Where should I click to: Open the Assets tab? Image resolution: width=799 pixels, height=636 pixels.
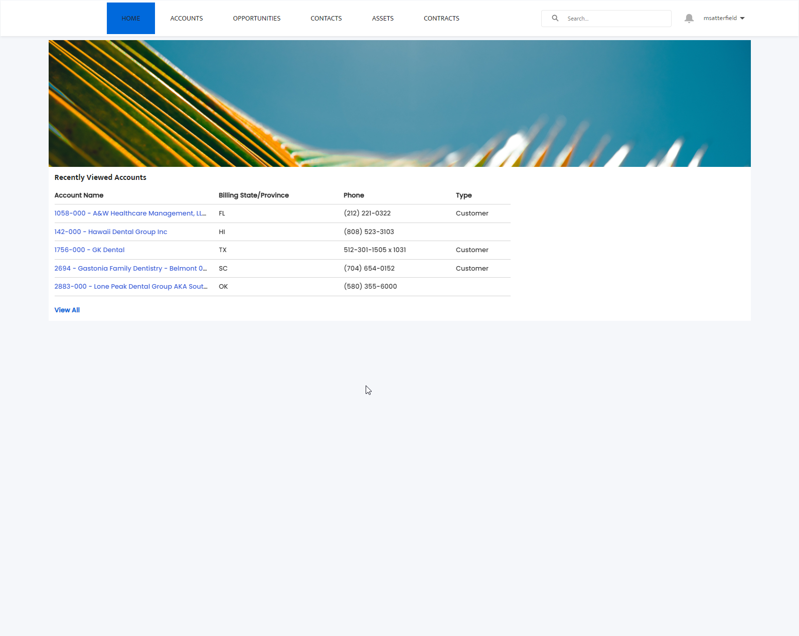click(383, 19)
